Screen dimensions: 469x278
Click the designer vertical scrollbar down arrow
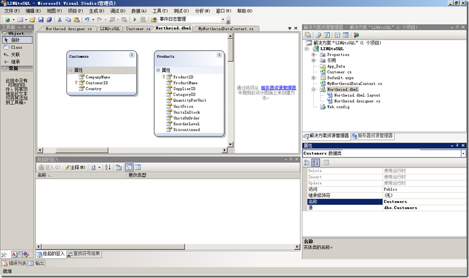coord(230,144)
